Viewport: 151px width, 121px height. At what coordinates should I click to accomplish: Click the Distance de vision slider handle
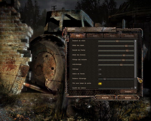pos(117,41)
